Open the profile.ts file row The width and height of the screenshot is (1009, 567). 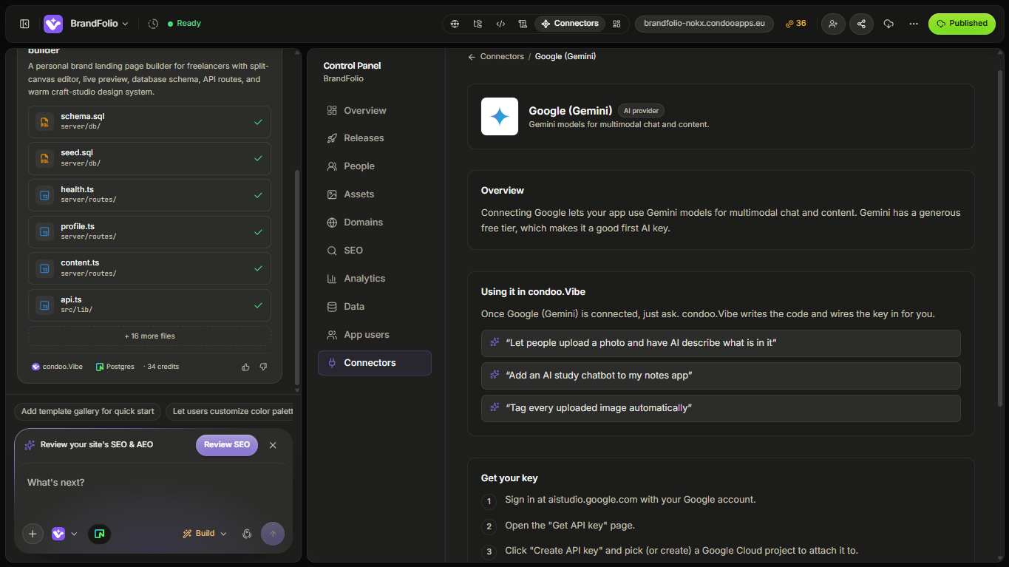[149, 232]
